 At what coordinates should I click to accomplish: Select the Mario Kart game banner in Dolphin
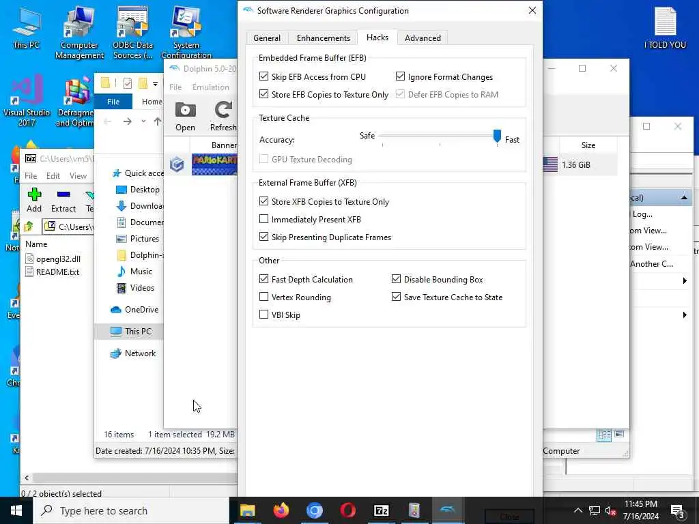click(214, 164)
